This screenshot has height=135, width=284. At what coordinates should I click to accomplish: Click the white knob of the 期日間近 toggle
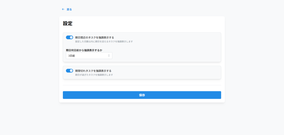point(71,37)
